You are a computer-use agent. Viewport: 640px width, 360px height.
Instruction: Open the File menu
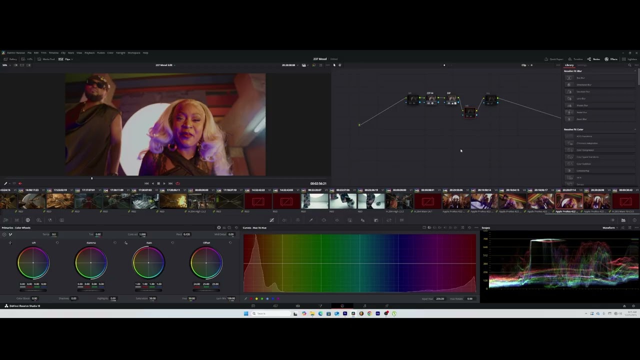tap(29, 53)
